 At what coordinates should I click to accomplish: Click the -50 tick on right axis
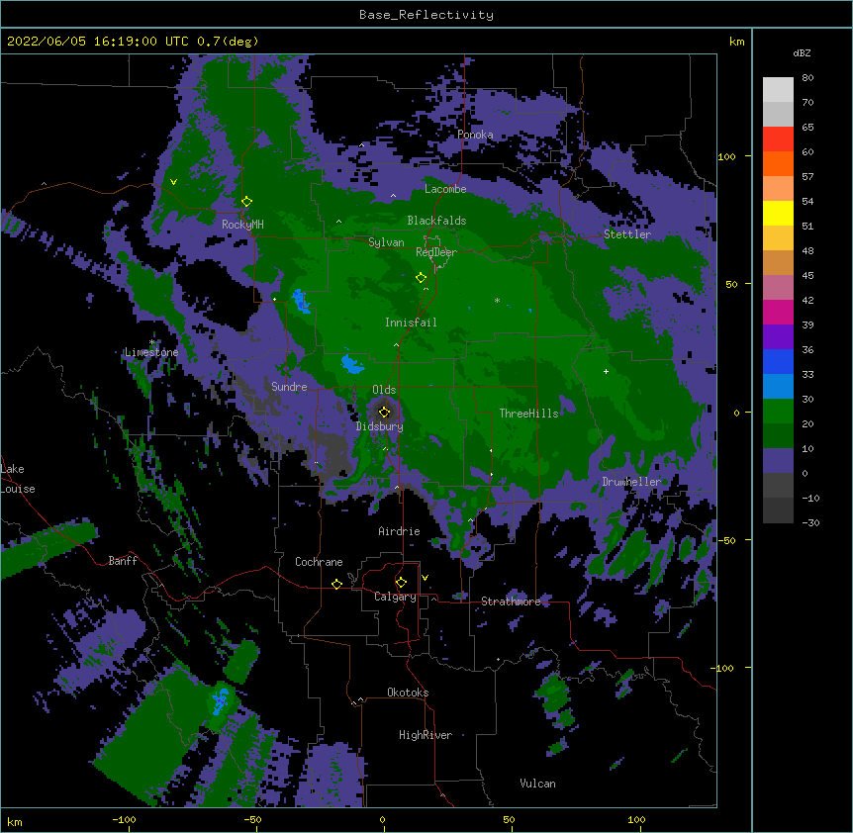[726, 540]
